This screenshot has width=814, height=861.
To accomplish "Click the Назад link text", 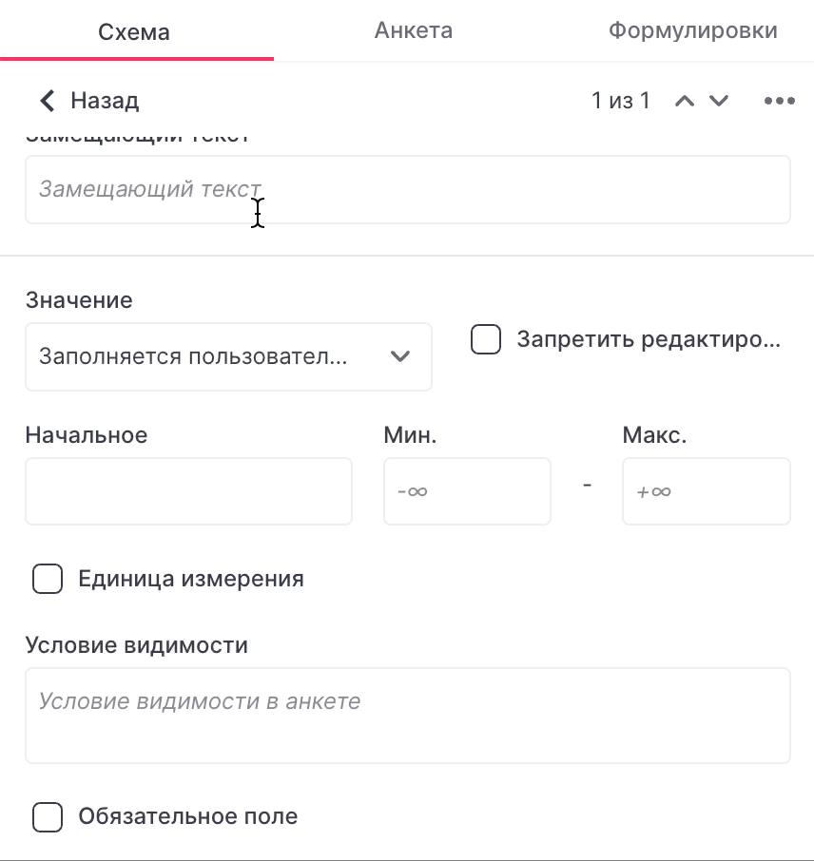I will pyautogui.click(x=105, y=101).
